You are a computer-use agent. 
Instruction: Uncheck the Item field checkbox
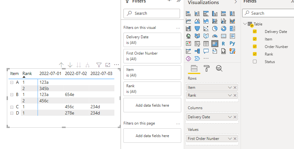[x=255, y=39]
